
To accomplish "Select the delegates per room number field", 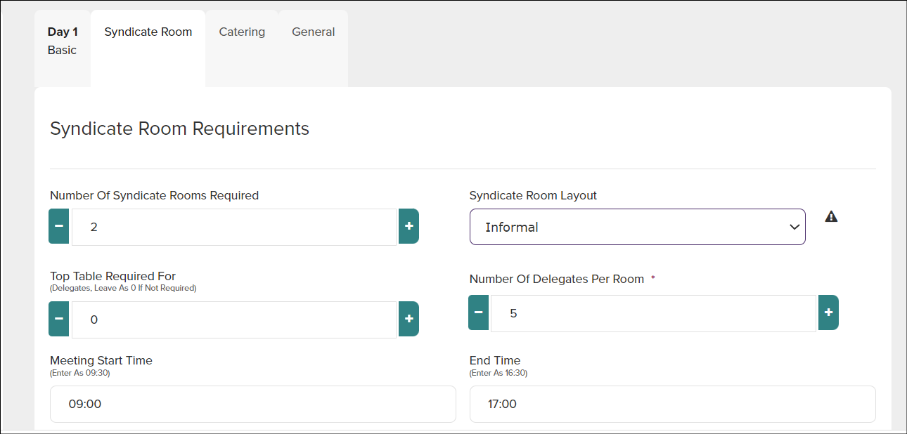I will click(x=653, y=313).
